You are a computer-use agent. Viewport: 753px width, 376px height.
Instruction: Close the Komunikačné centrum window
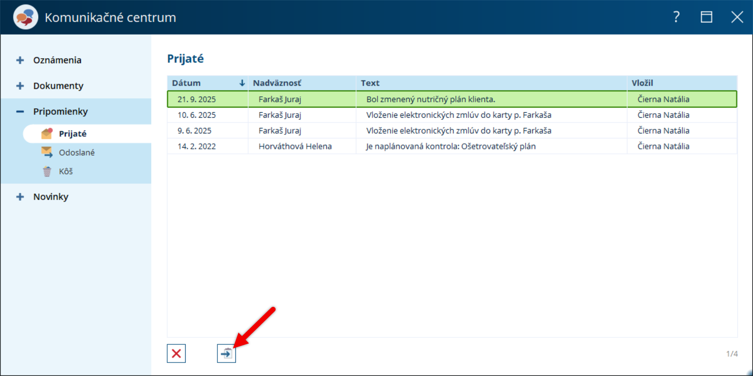pyautogui.click(x=737, y=17)
